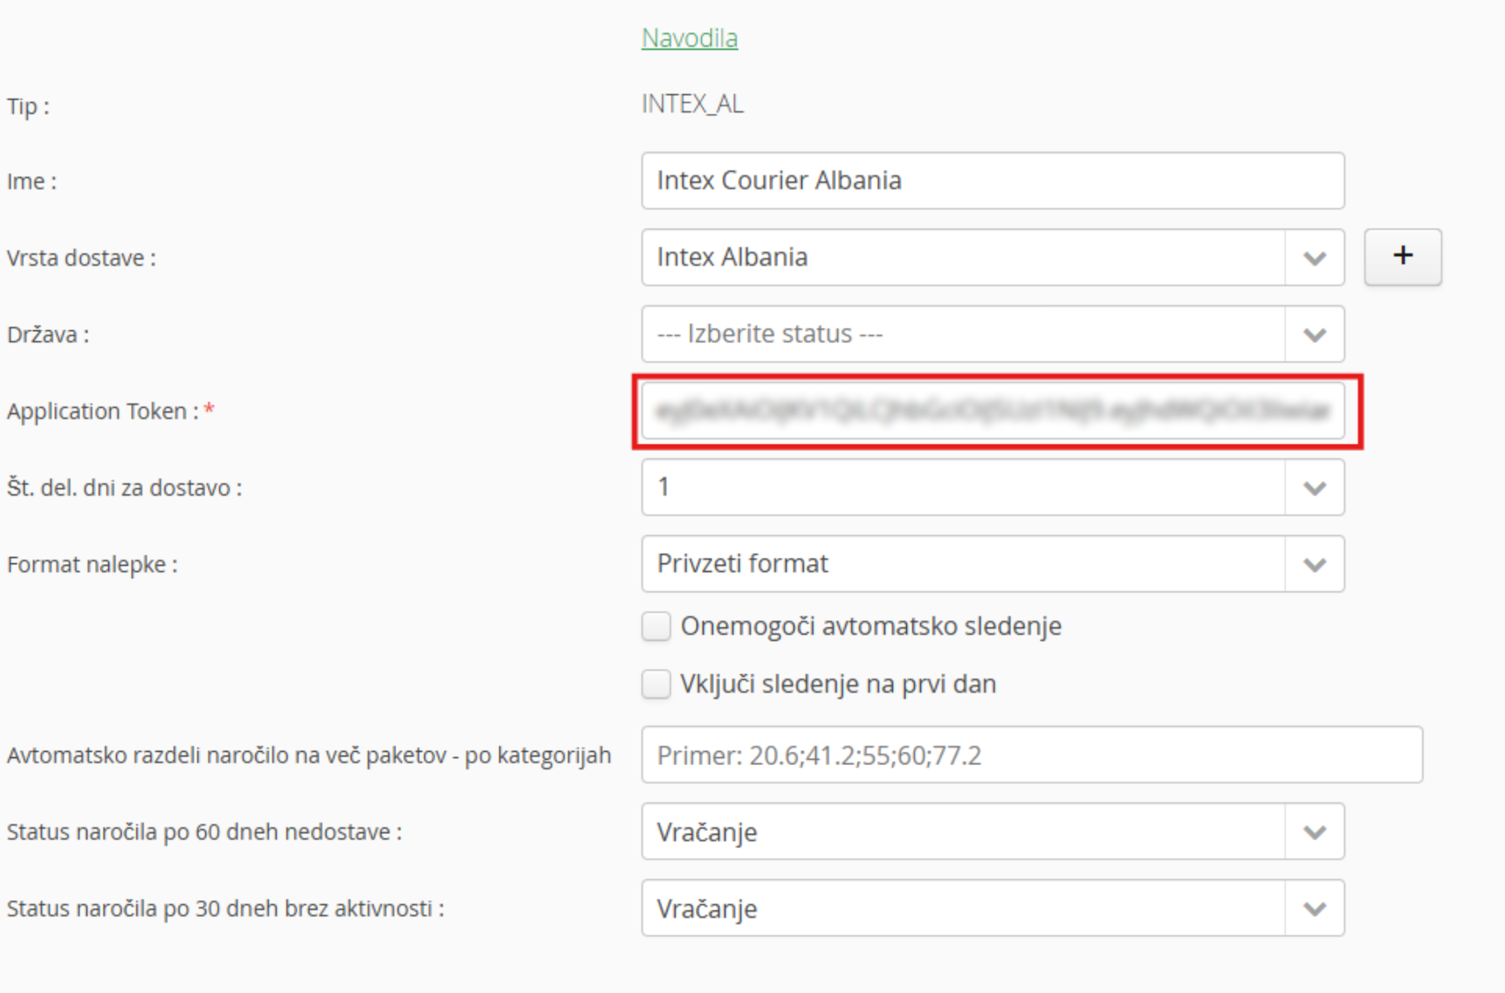1505x993 pixels.
Task: Click the Država label
Action: pos(48,334)
